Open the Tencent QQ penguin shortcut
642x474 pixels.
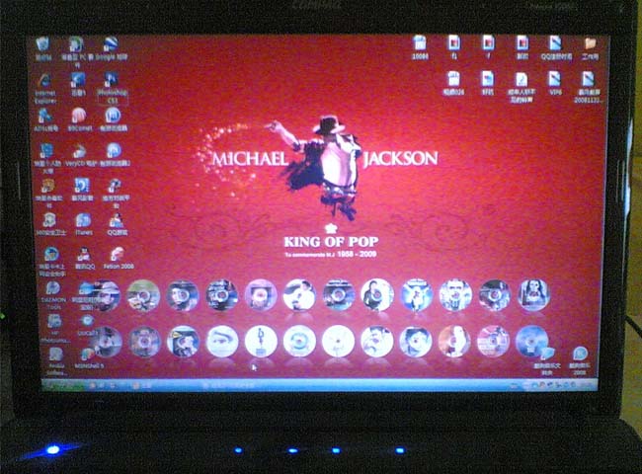click(x=83, y=255)
